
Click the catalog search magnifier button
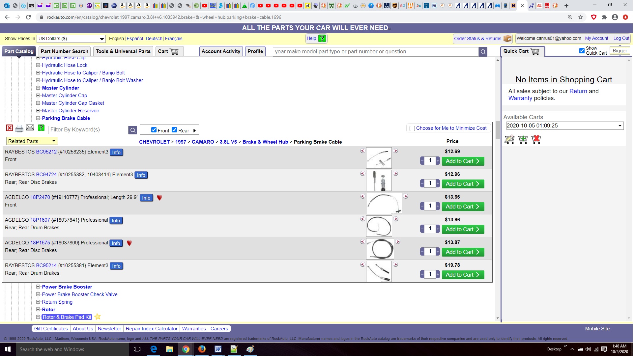pyautogui.click(x=484, y=52)
